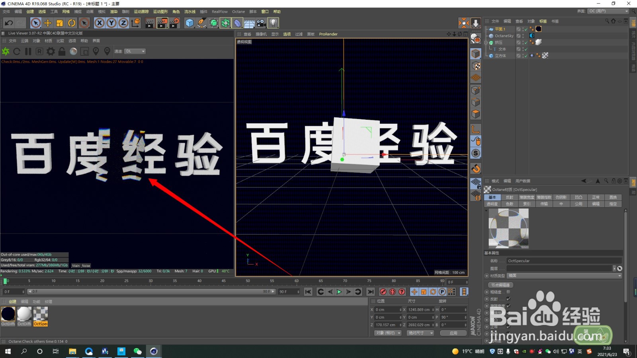This screenshot has height=358, width=637.
Task: Open Live Viewer 材质 menu
Action: pos(48,41)
